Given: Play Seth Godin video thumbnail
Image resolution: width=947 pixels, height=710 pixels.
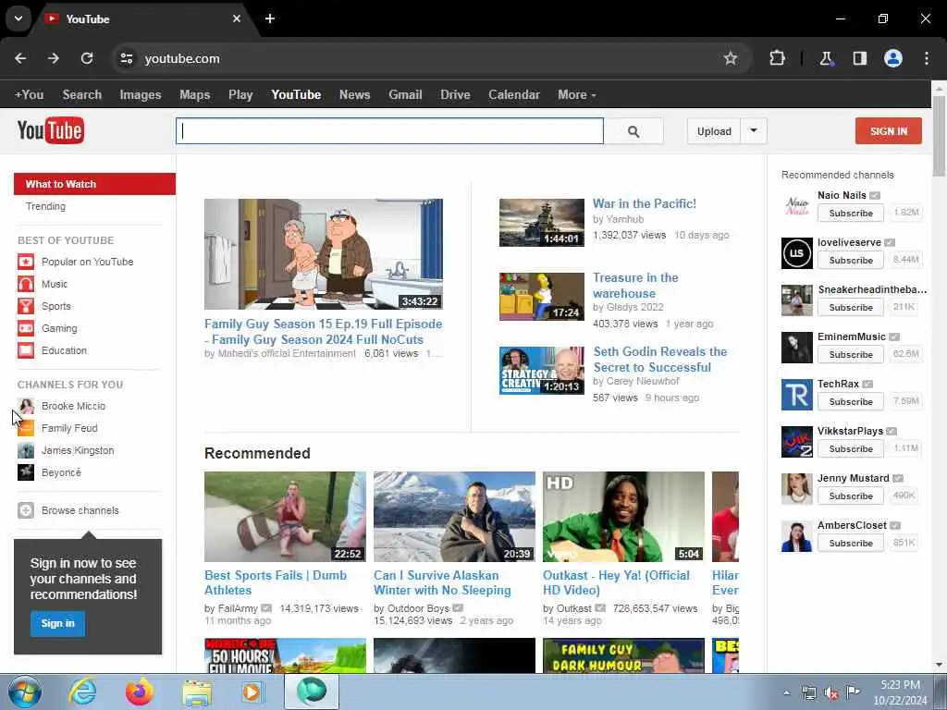Looking at the screenshot, I should coord(542,371).
